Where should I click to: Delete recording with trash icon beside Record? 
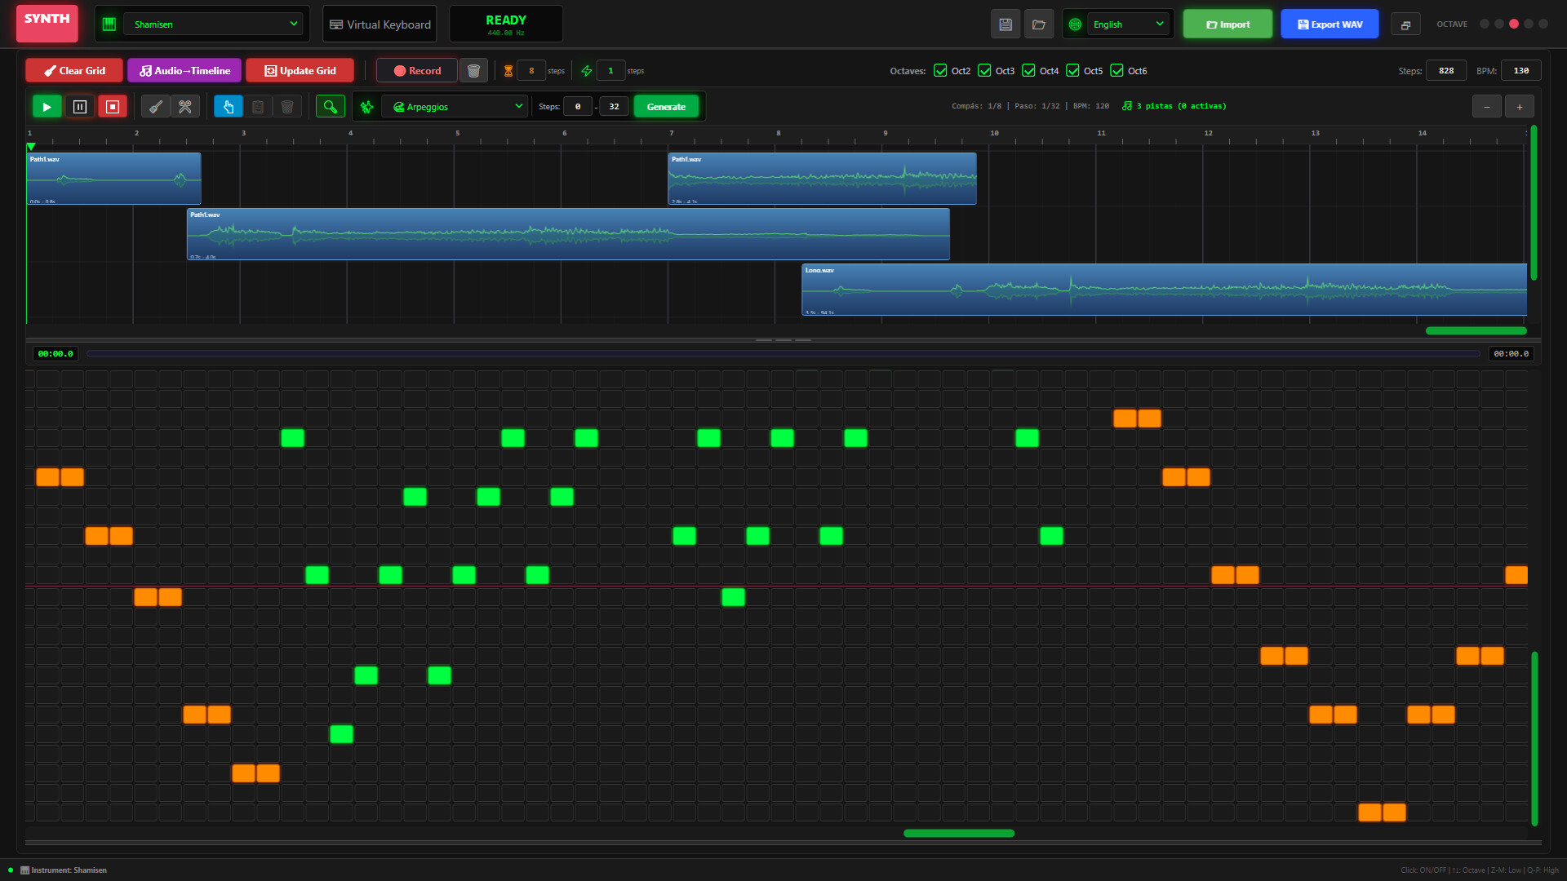coord(473,71)
